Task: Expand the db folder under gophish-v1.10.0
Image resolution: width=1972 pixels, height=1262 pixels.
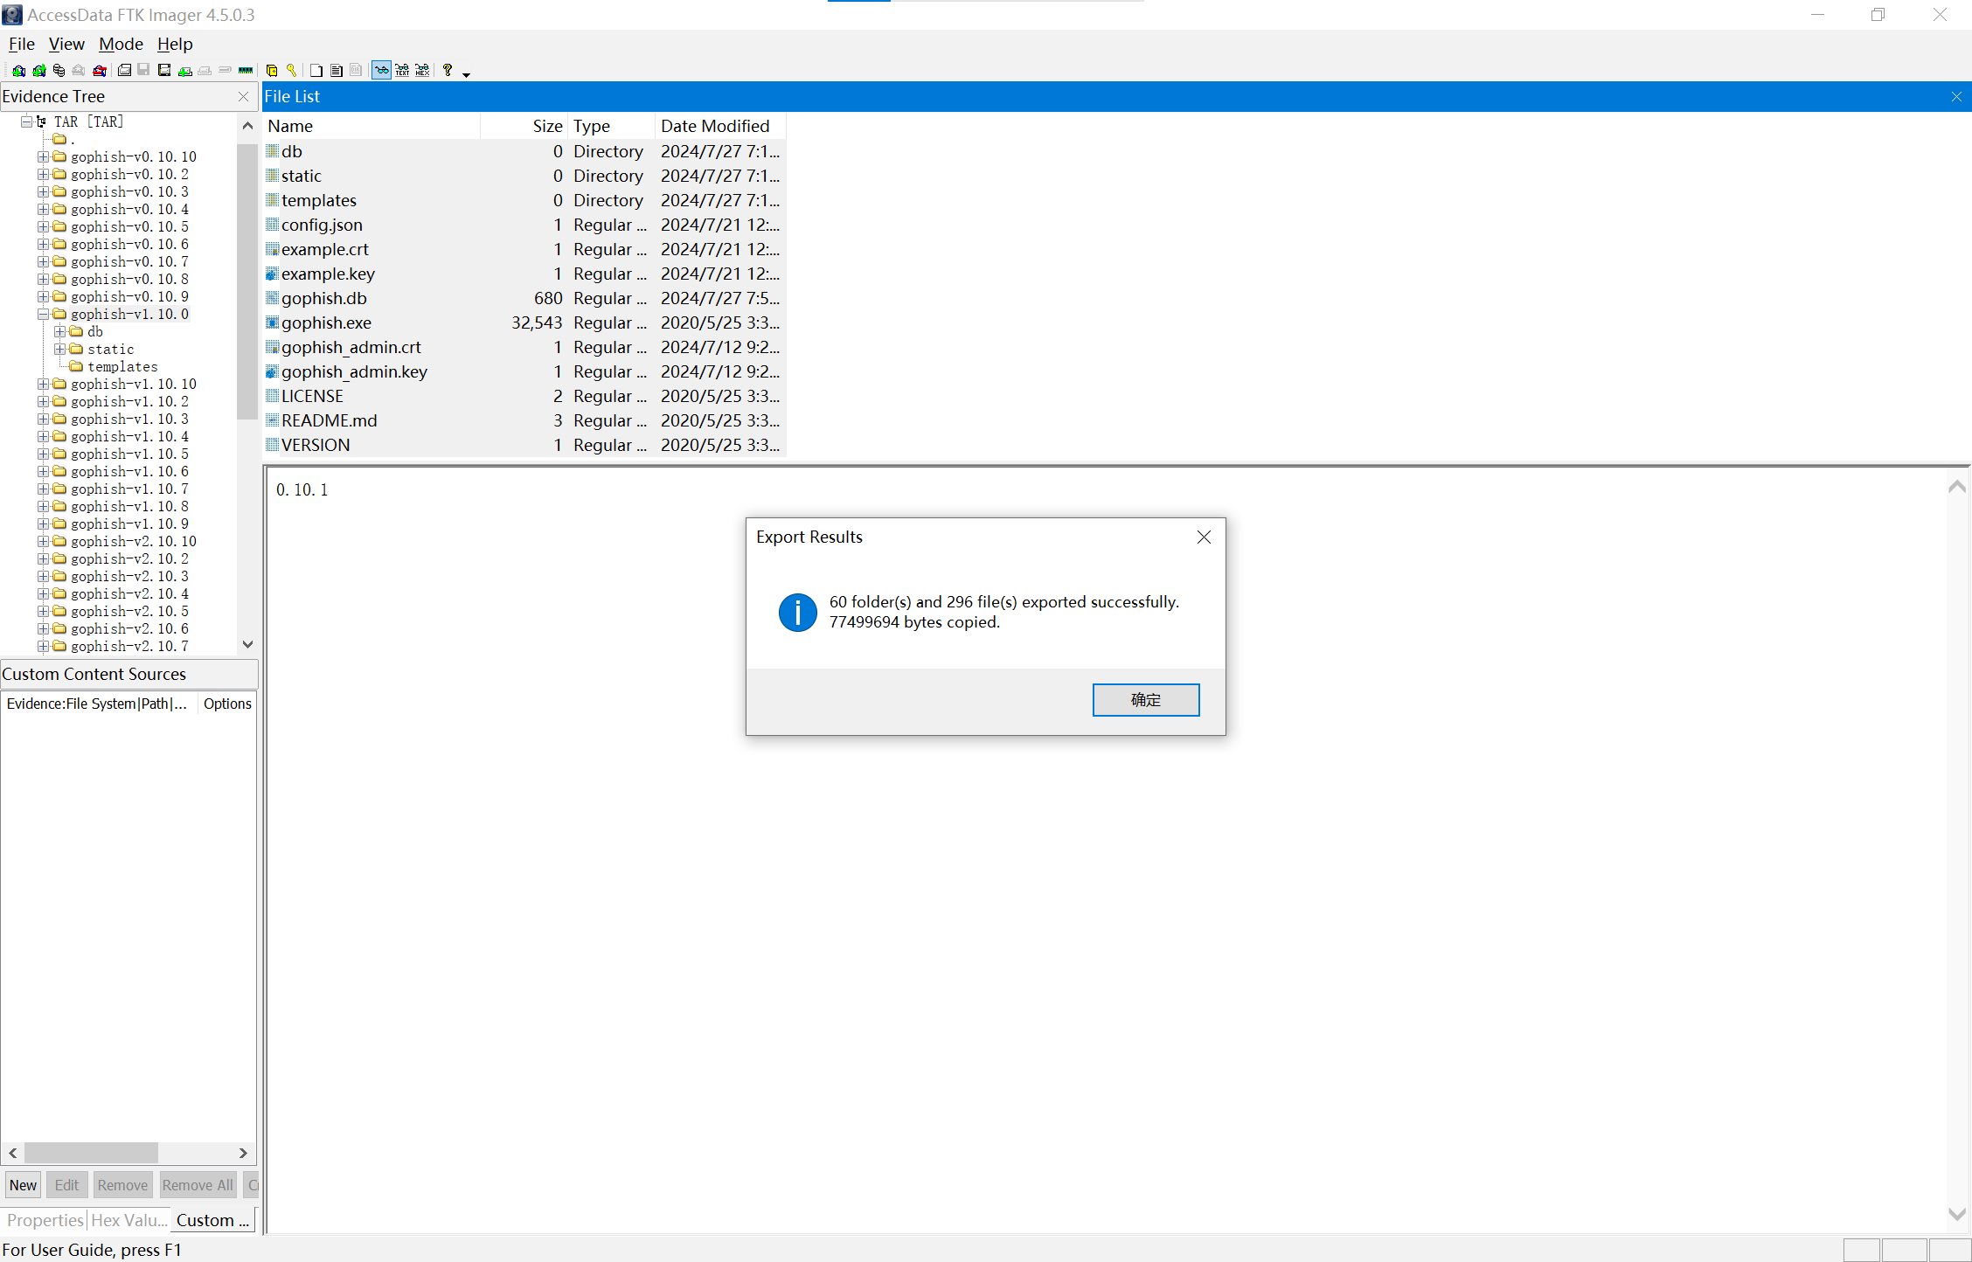Action: tap(59, 331)
